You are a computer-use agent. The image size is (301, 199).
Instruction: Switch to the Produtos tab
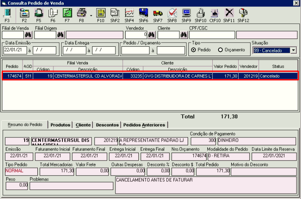click(60, 125)
